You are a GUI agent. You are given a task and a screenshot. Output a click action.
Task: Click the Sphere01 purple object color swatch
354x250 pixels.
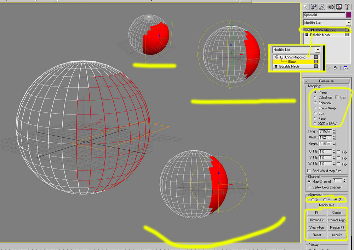pyautogui.click(x=349, y=15)
